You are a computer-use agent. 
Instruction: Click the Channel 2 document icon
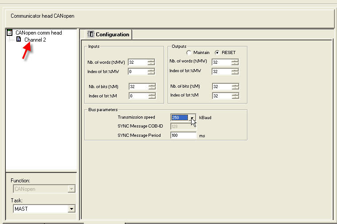pos(19,39)
